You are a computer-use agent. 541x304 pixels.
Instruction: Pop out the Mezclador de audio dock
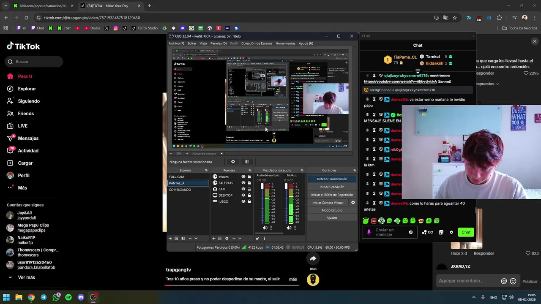click(302, 170)
